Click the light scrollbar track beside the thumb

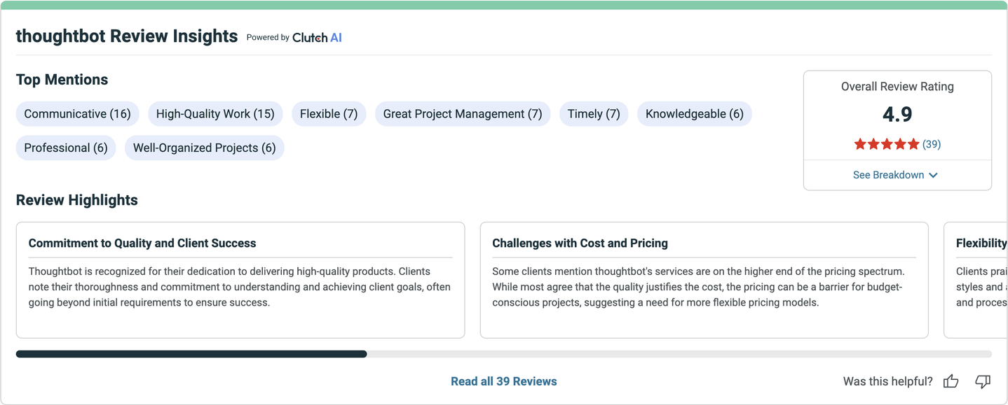tap(679, 354)
